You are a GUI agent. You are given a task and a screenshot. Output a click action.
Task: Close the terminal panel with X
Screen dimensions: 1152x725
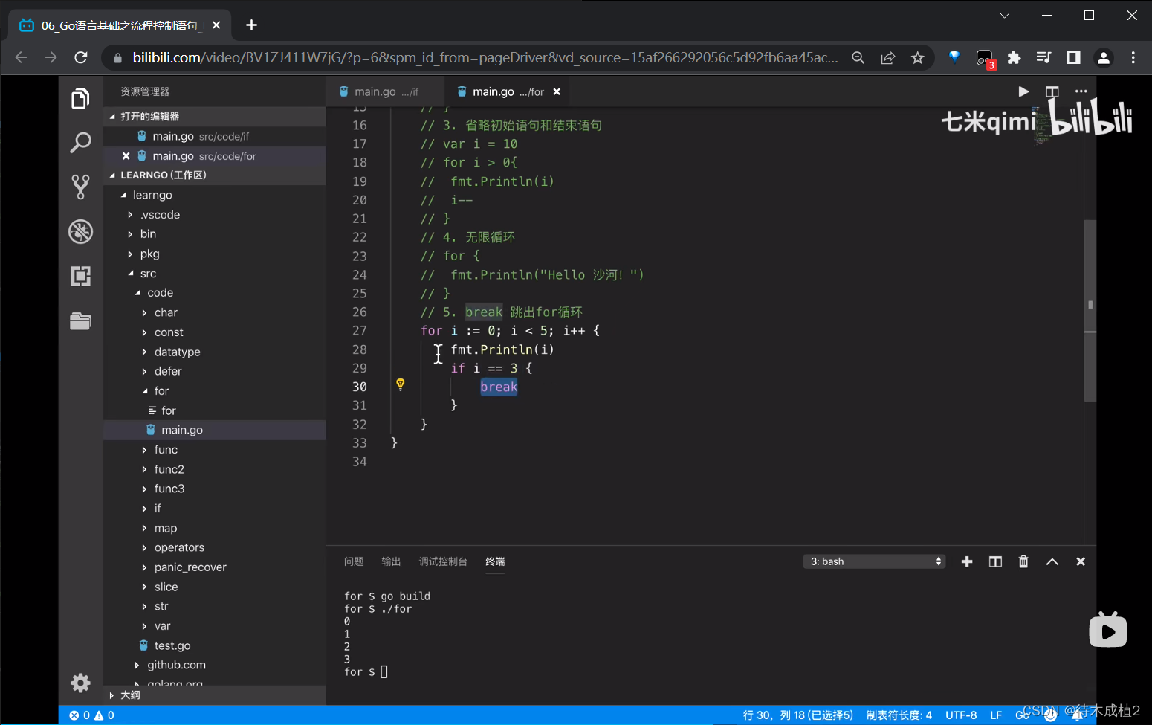(1081, 561)
